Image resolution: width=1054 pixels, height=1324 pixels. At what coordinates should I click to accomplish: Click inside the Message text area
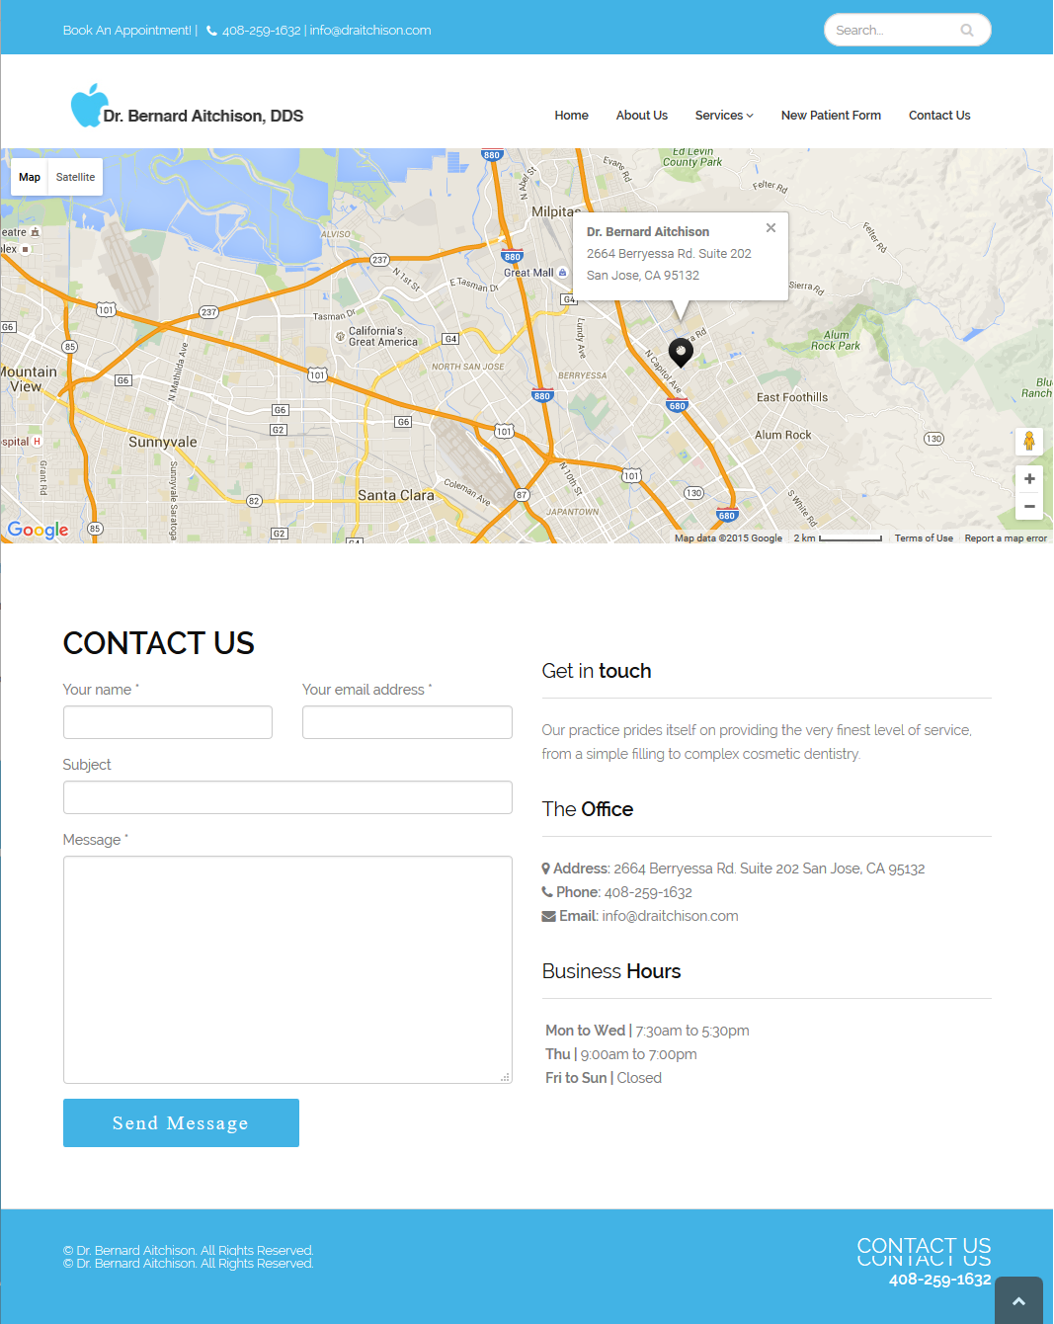(x=287, y=969)
